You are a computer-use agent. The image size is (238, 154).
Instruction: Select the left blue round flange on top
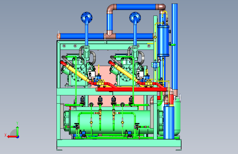pos(86,18)
